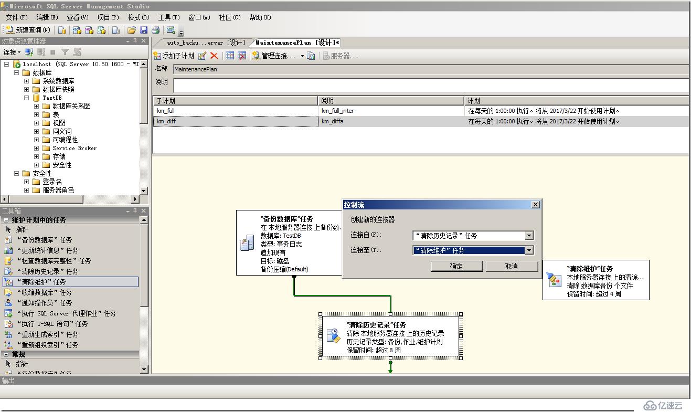Open the 管理连接 dropdown arrow
This screenshot has width=691, height=412.
point(301,56)
